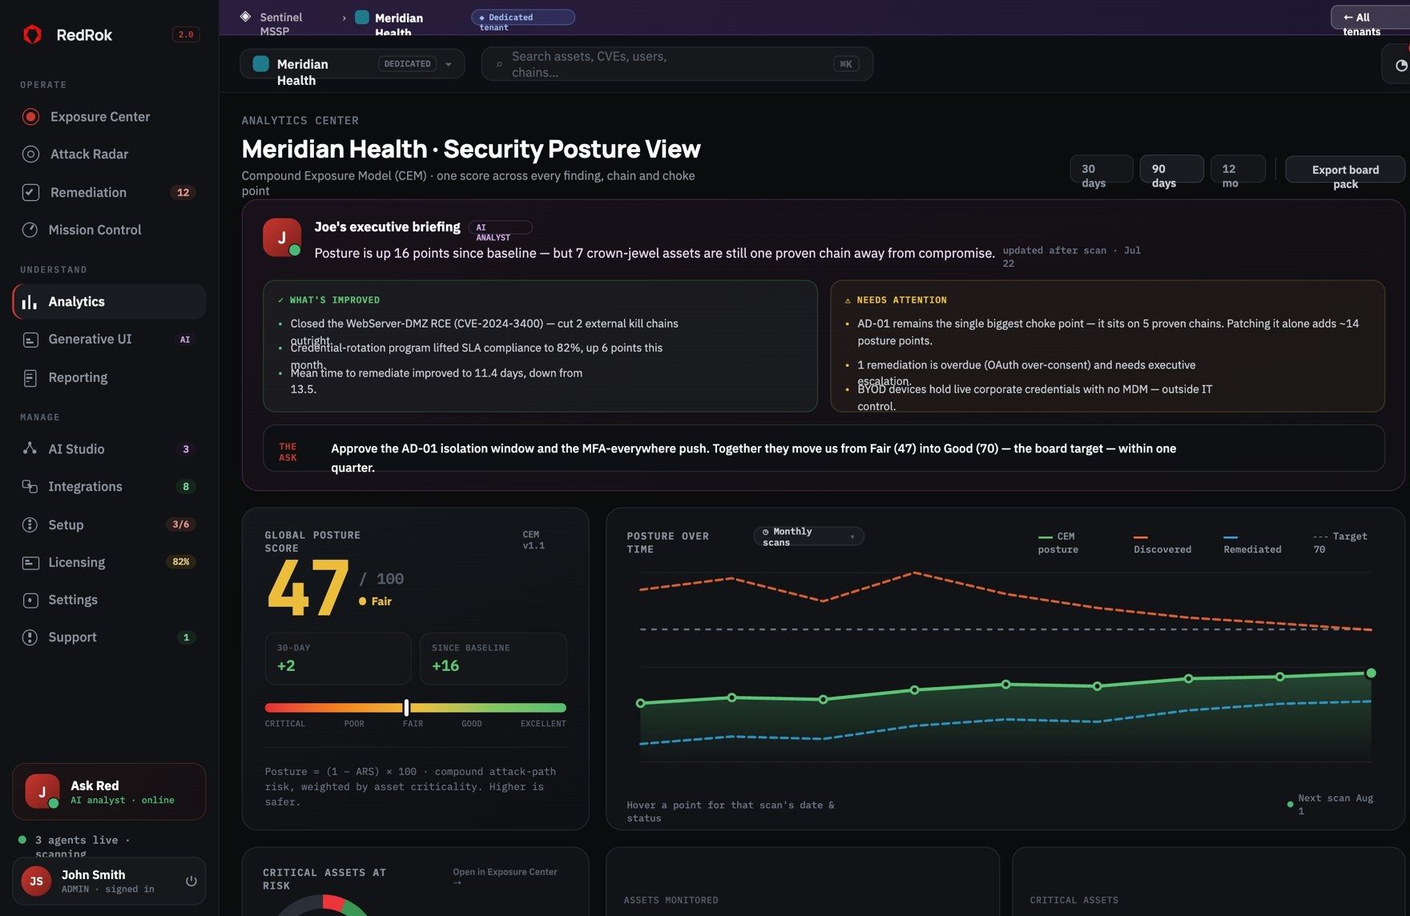Open Support page
Viewport: 1410px width, 916px height.
(x=109, y=637)
